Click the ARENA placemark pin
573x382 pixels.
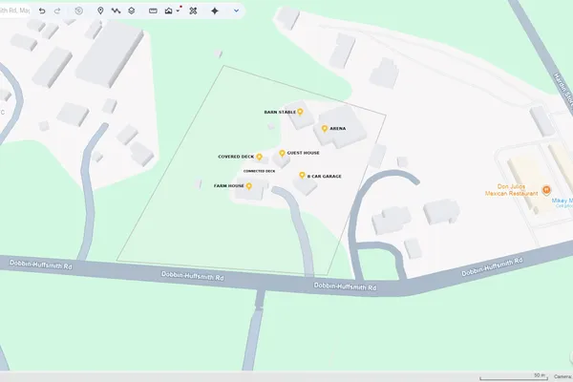click(325, 128)
